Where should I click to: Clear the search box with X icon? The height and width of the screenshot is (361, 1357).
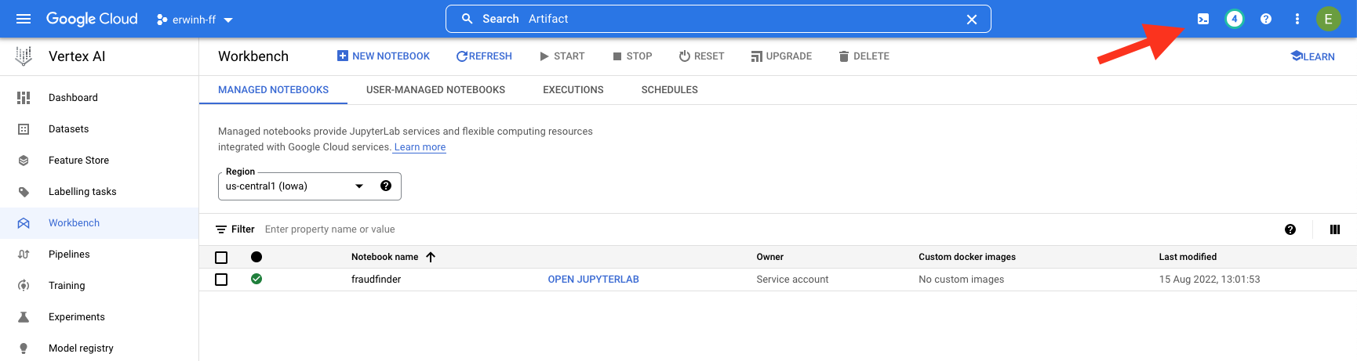(x=971, y=19)
